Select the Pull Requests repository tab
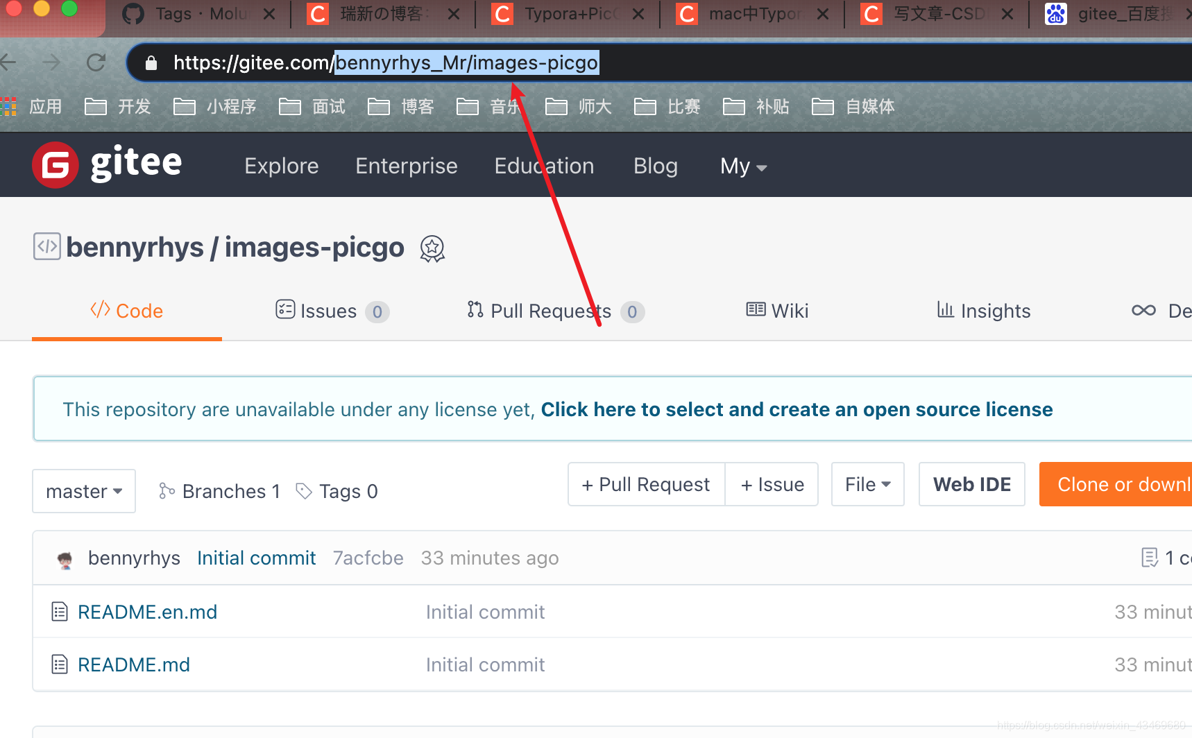1192x738 pixels. coord(556,311)
